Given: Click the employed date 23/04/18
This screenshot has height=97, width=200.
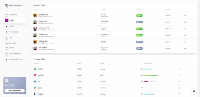Looking at the screenshot, I should point(167,15).
